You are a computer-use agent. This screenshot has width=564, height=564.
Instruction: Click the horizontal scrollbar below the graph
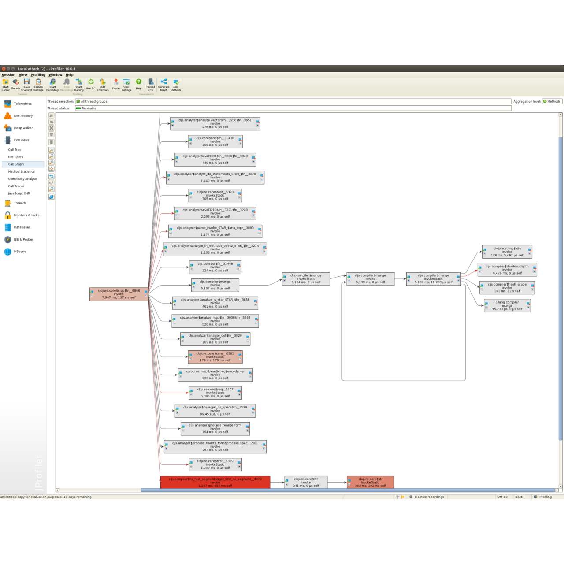[x=308, y=490]
